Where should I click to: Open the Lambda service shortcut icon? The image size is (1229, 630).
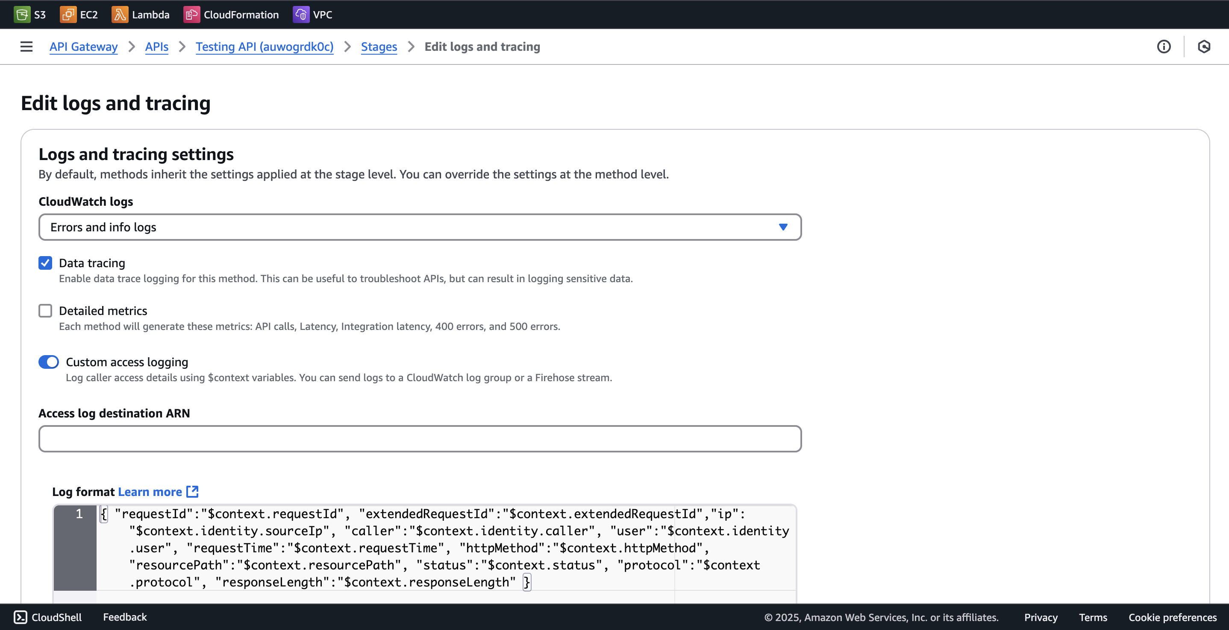119,14
